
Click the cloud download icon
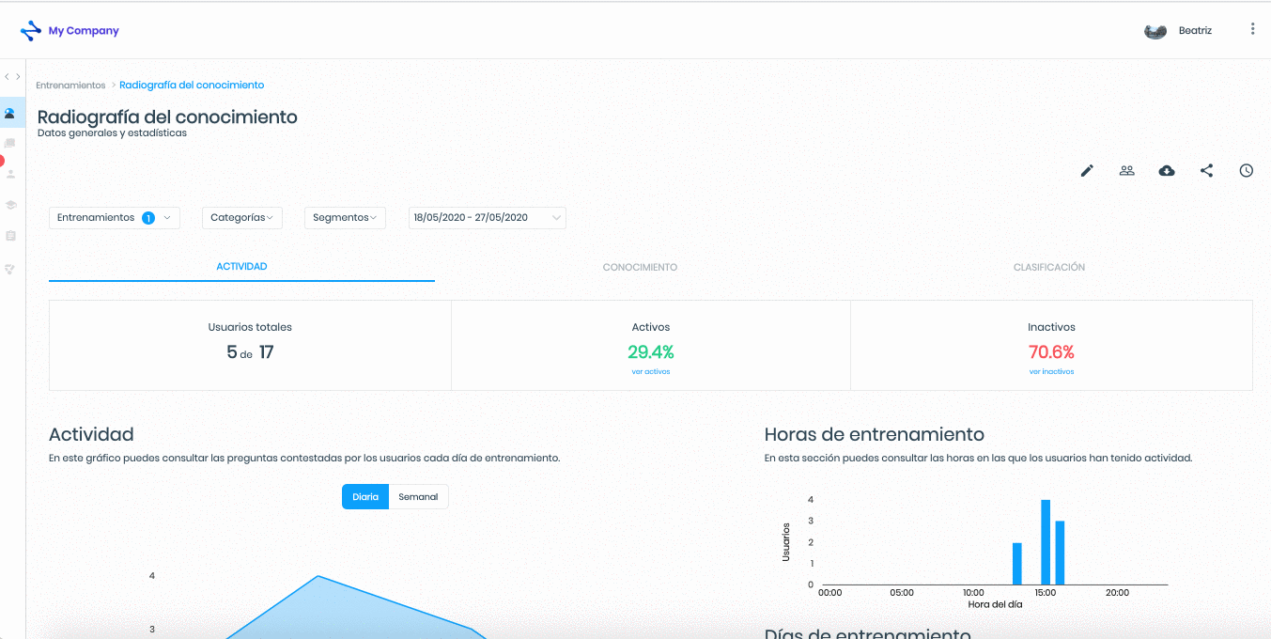pos(1167,171)
